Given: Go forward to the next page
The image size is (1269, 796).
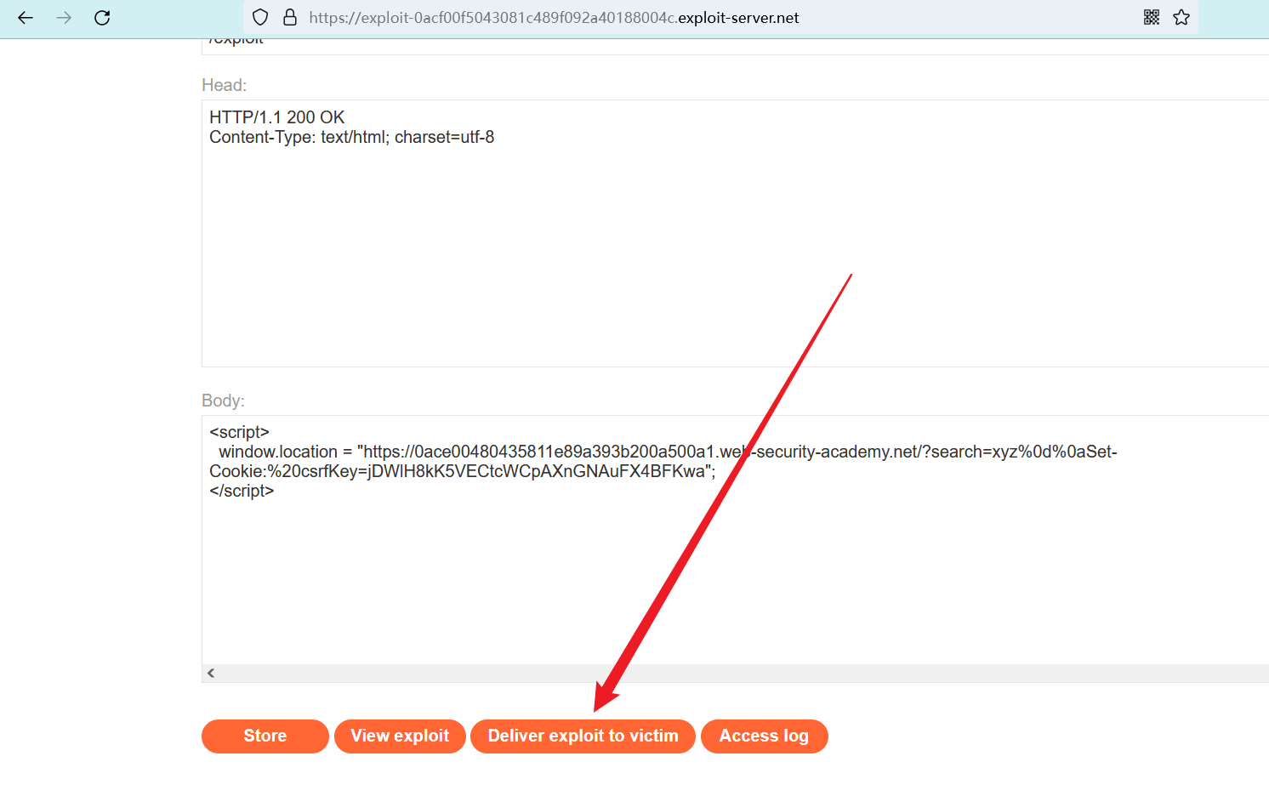Looking at the screenshot, I should point(64,18).
